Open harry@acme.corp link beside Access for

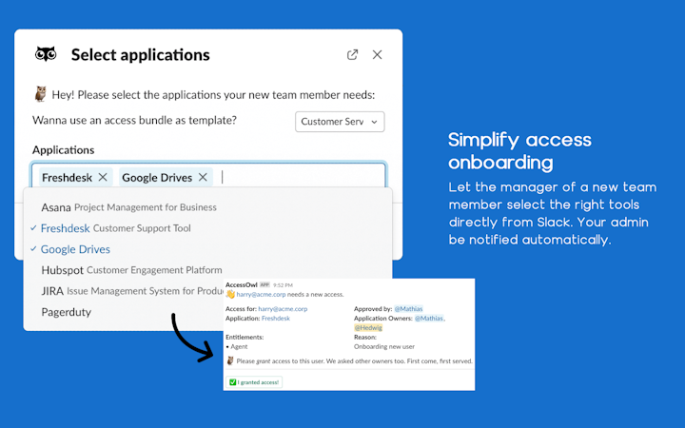pyautogui.click(x=283, y=309)
